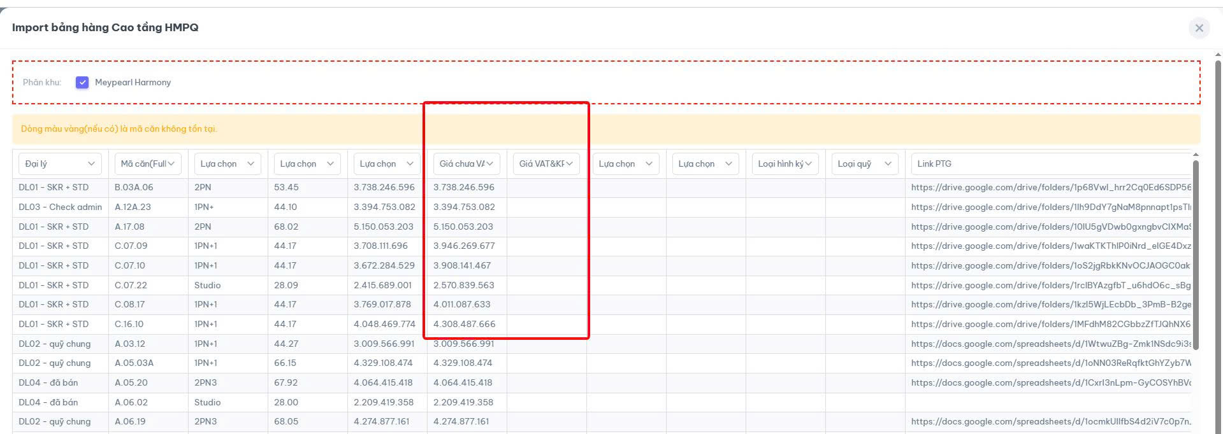The image size is (1223, 434).
Task: Select the price 3.708.111.696
Action: click(380, 246)
